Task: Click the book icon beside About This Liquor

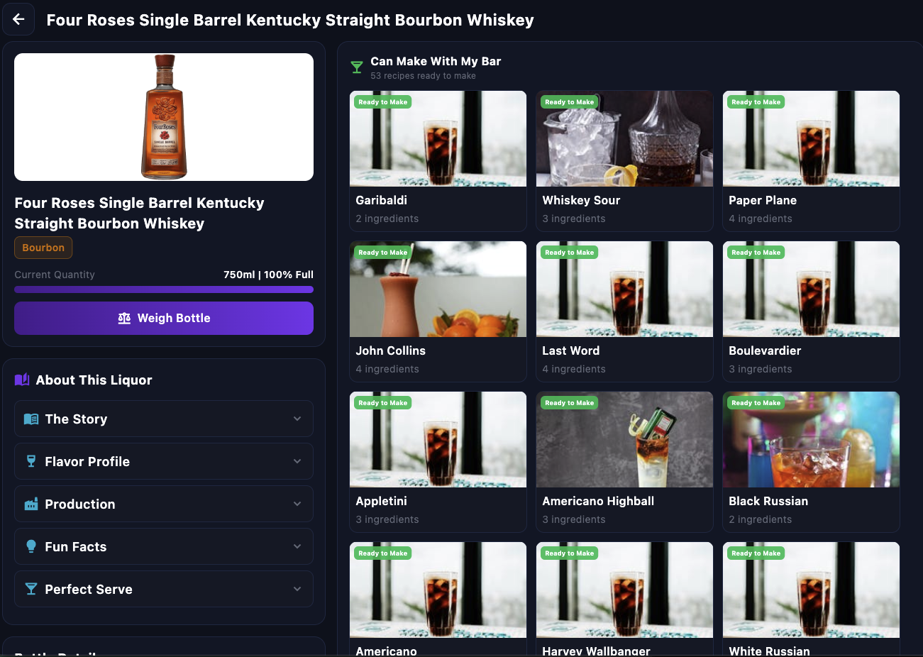Action: [22, 380]
